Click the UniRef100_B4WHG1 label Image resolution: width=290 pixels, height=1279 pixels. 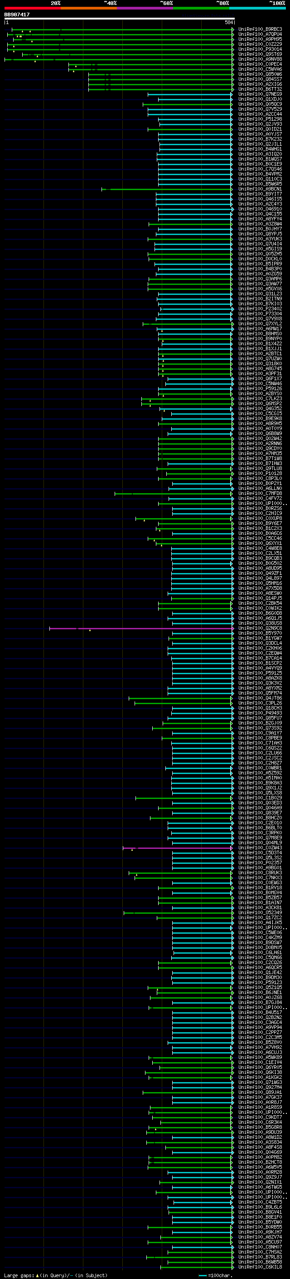click(260, 149)
